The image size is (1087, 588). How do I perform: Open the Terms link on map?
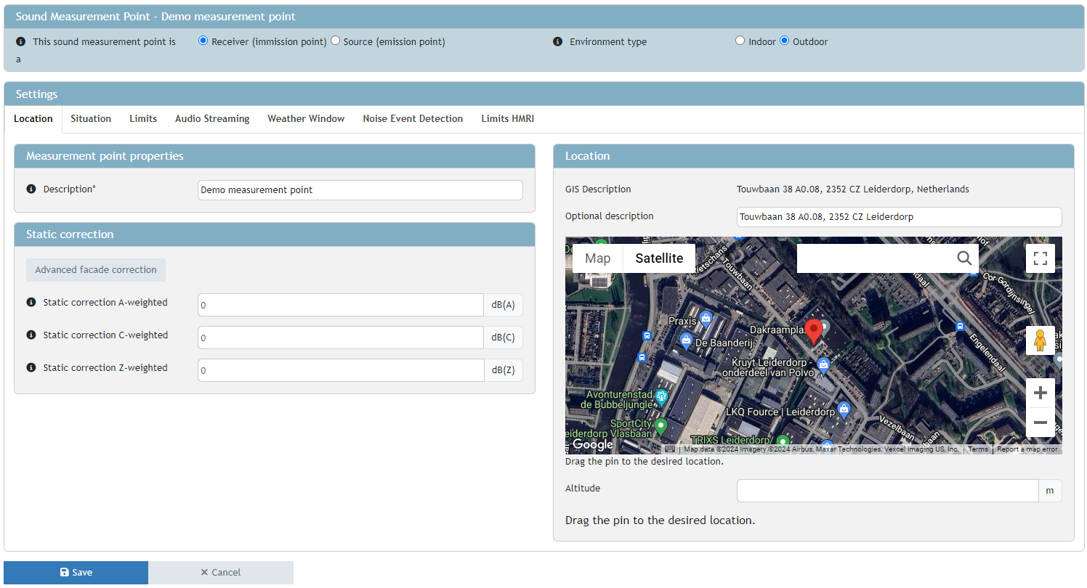tap(977, 449)
